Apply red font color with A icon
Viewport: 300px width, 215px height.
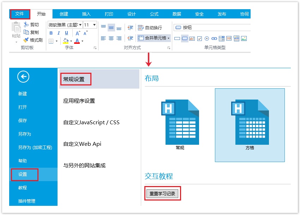77,41
